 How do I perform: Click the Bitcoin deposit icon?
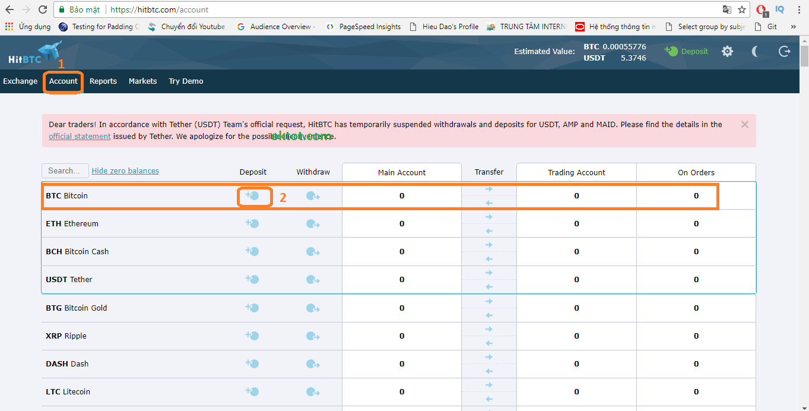click(253, 196)
